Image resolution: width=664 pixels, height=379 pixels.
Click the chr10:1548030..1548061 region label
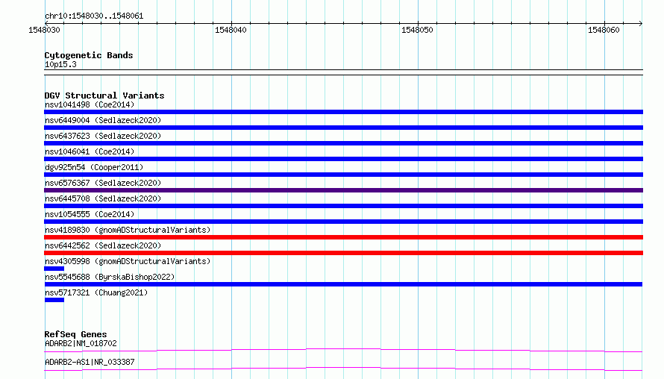coord(94,16)
